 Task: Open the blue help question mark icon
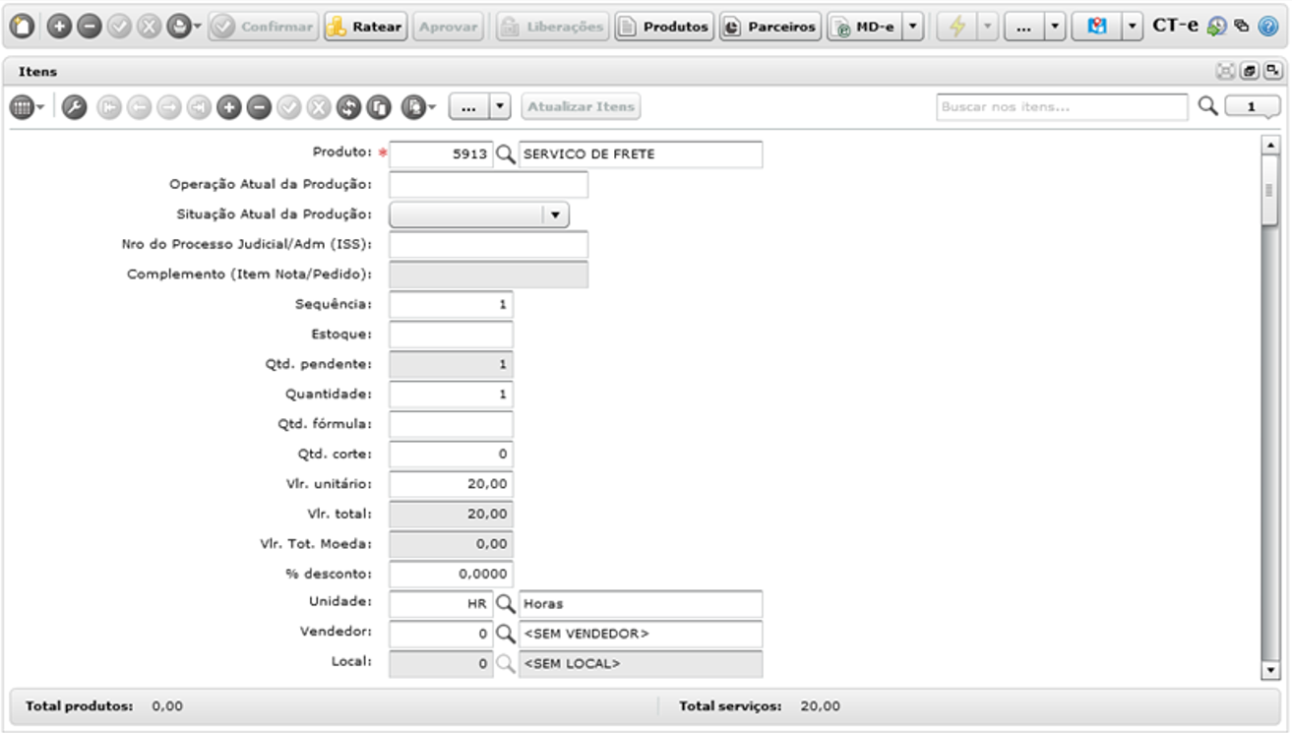click(1267, 27)
